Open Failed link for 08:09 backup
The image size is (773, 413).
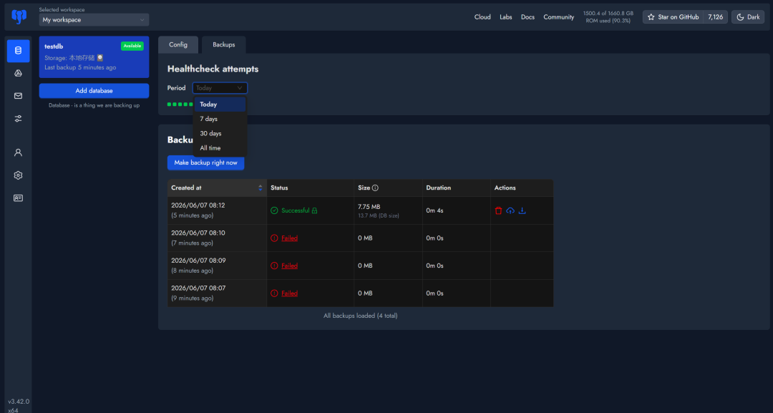[x=289, y=266]
